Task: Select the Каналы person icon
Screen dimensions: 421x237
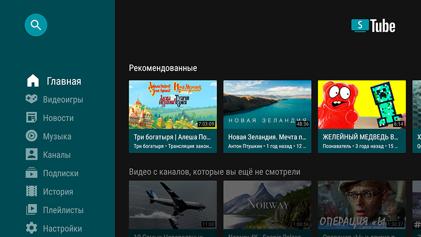Action: [32, 155]
